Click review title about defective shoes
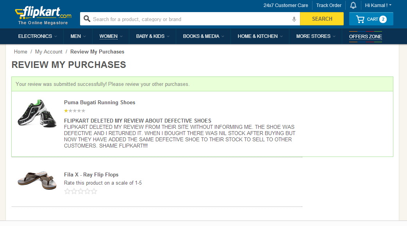The width and height of the screenshot is (407, 226). click(137, 121)
